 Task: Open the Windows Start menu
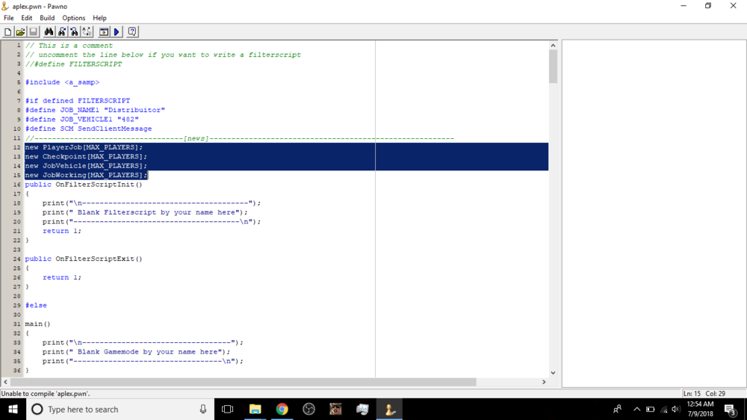tap(13, 409)
